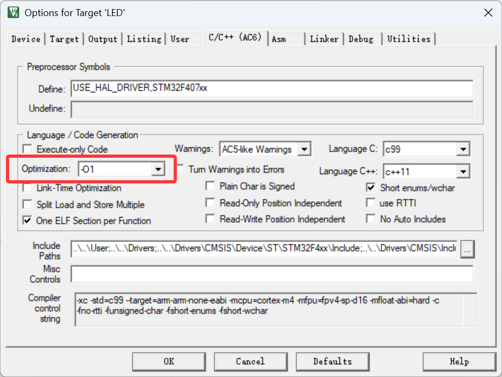502x377 pixels.
Task: Open the Optimization level dropdown
Action: pyautogui.click(x=157, y=170)
